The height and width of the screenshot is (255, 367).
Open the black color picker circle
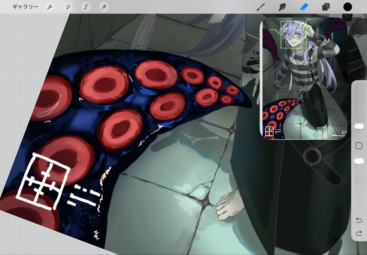coord(348,7)
